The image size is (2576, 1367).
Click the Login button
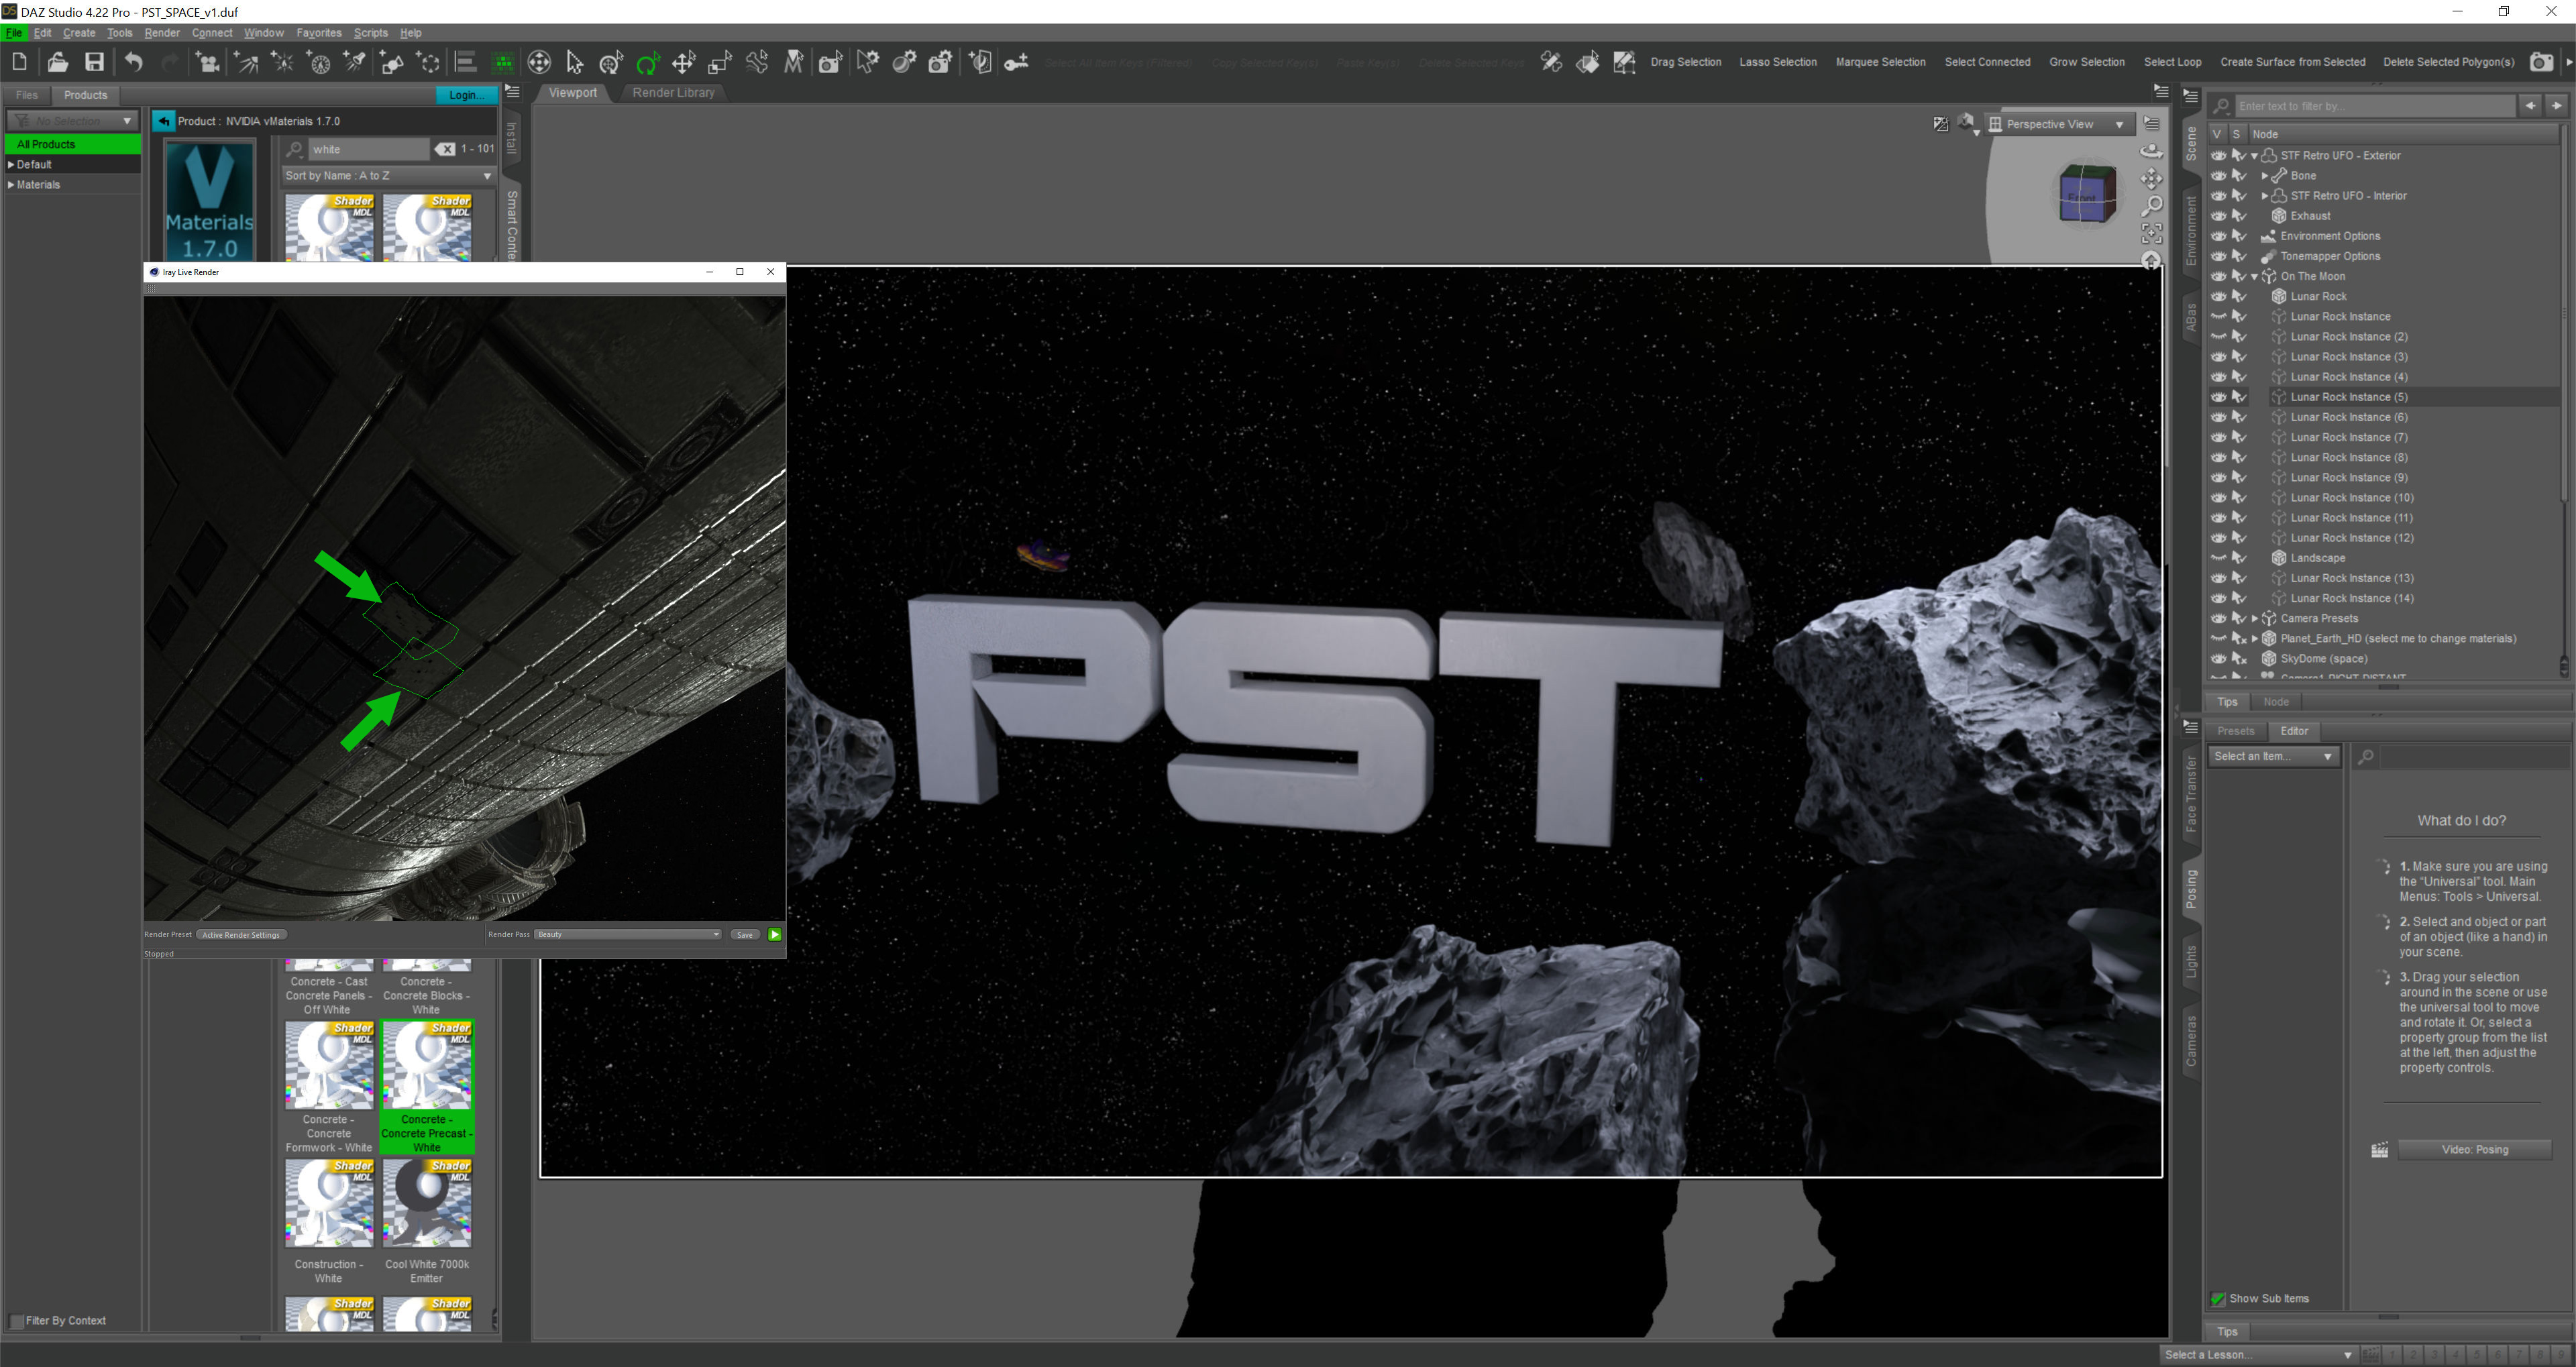click(466, 95)
